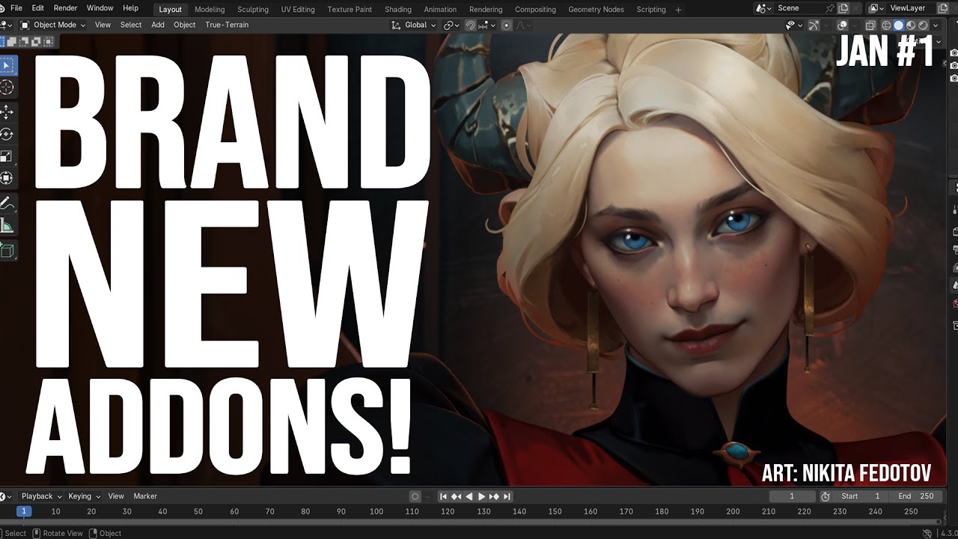Click the pin scene icon

(829, 8)
